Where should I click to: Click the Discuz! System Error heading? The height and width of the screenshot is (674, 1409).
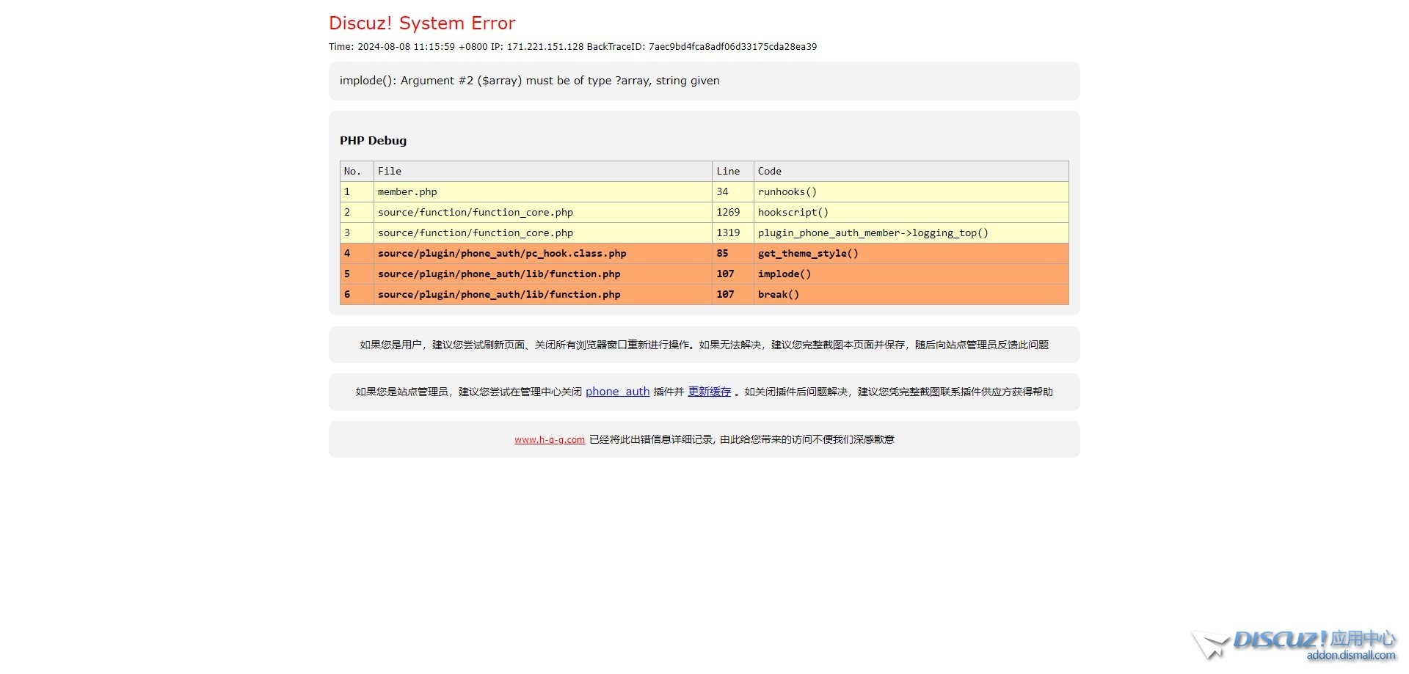pos(422,23)
